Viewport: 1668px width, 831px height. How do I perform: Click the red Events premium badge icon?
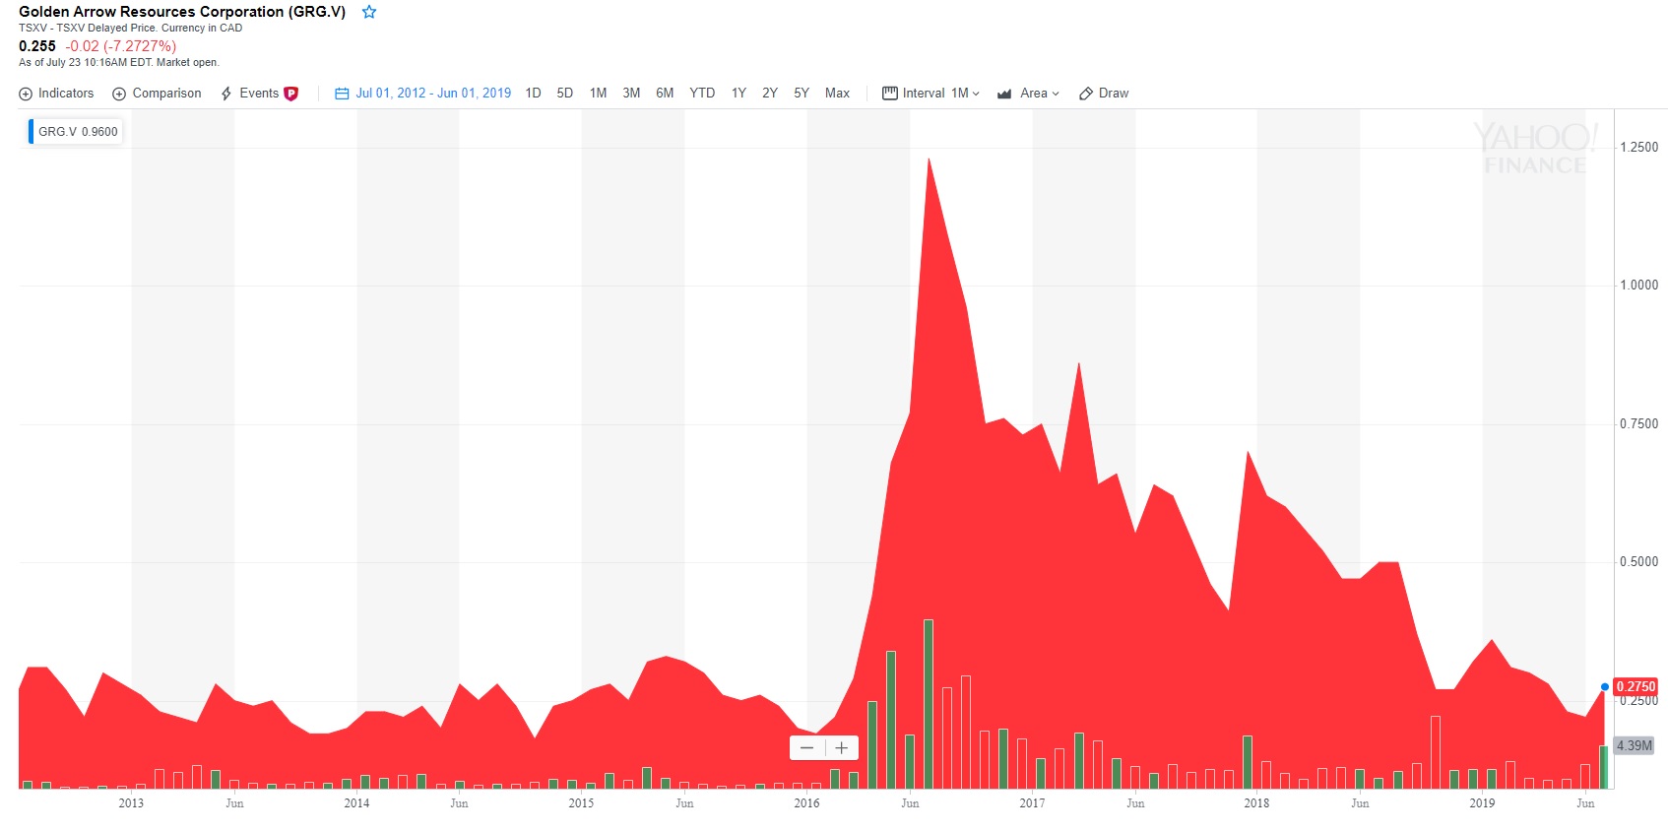click(291, 94)
